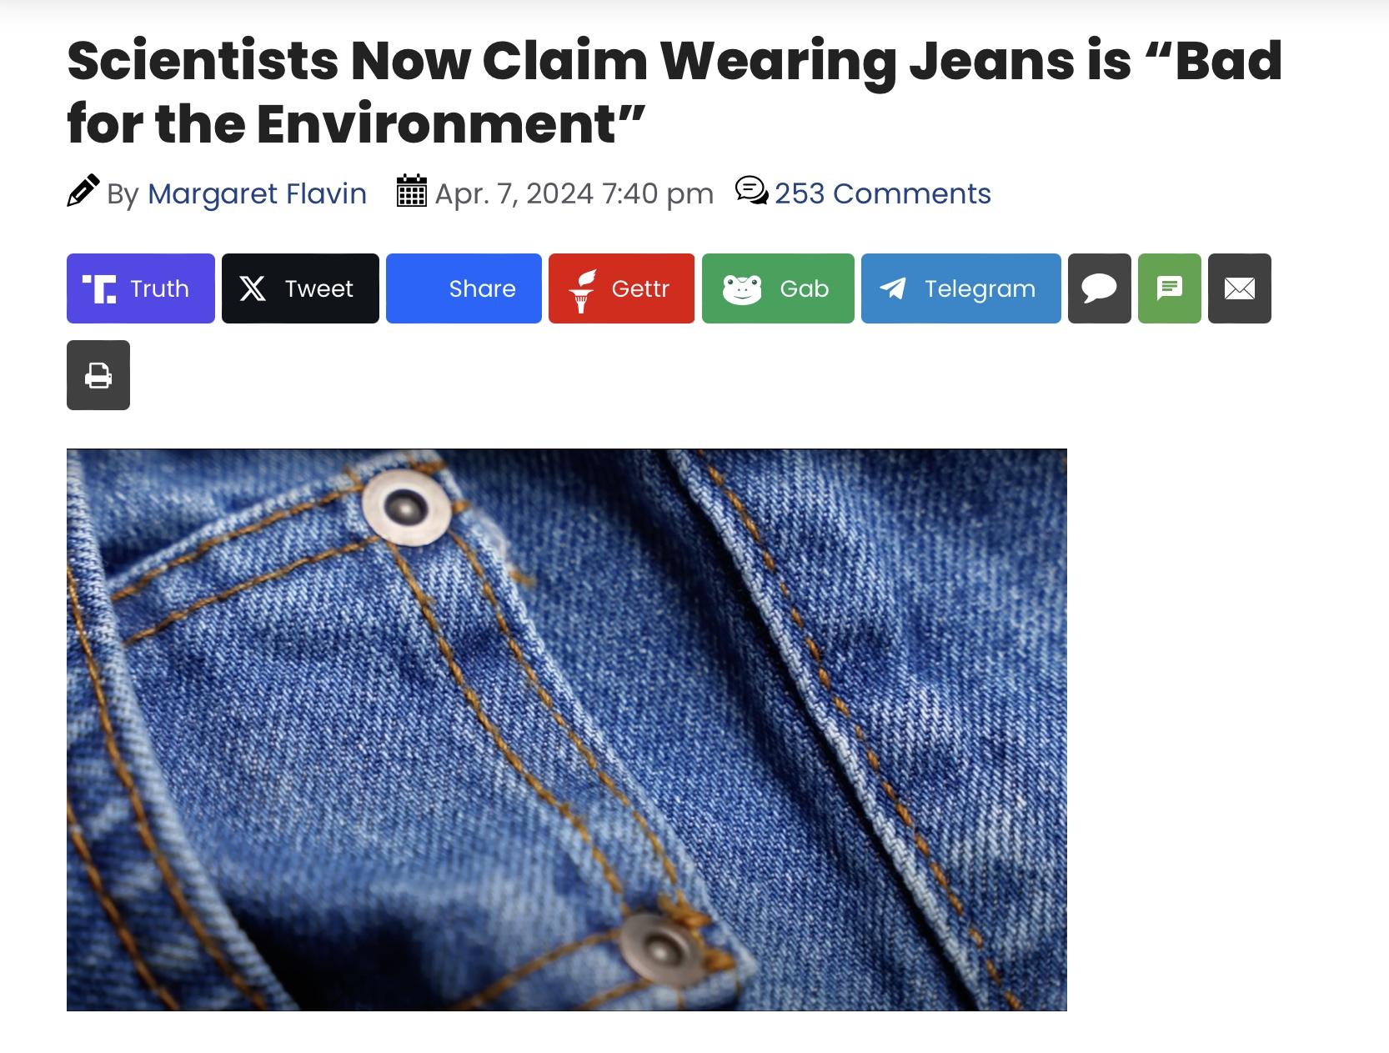Viewport: 1389px width, 1053px height.
Task: Click the Gab text label
Action: 805,288
